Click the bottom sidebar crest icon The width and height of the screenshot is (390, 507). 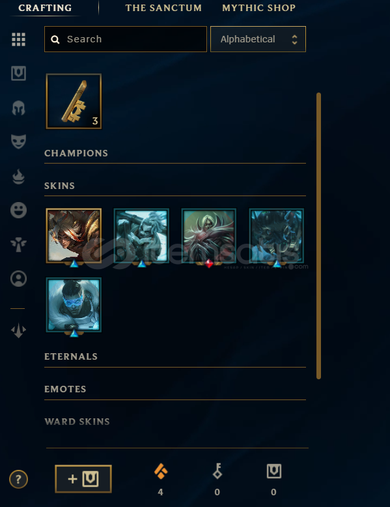point(18,330)
